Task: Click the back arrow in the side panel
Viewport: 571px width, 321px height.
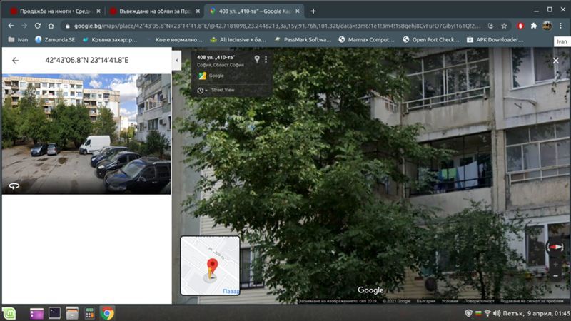Action: pos(15,61)
